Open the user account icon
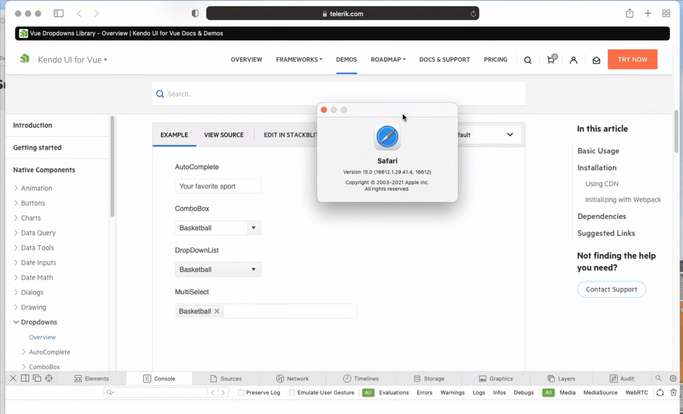Screen dimensions: 683x414 click(x=574, y=60)
